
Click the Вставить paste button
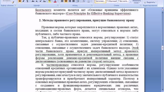7,1
